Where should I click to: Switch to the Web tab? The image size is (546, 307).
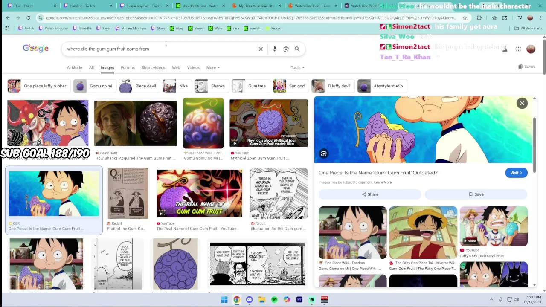pos(176,67)
